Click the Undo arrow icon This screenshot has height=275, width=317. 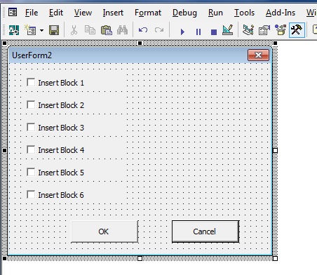coord(143,30)
